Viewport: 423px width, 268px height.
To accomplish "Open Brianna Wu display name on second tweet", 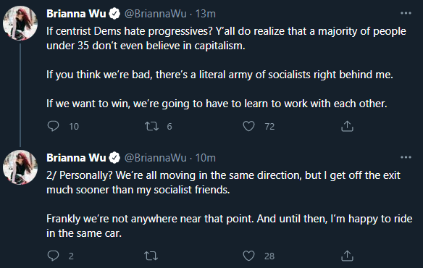I will (76, 158).
